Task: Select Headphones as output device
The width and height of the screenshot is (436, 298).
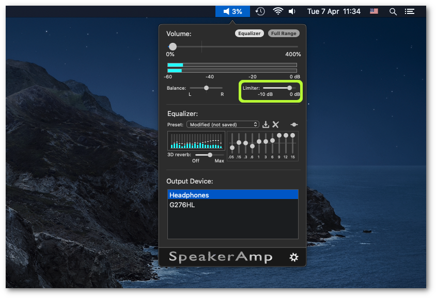Action: [232, 195]
